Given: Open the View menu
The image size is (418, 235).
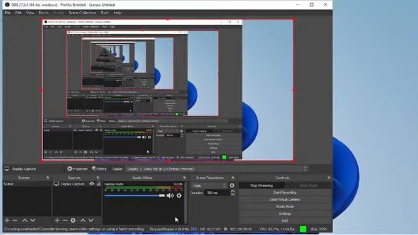Looking at the screenshot, I should click(x=30, y=13).
